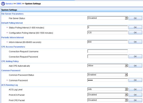The image size is (143, 103).
Task: Apply Print CPE Packet setting with OK
Action: (135, 100)
